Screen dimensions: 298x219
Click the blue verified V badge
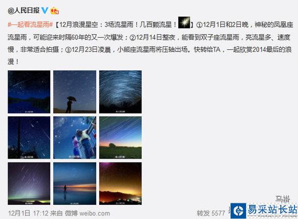coord(45,10)
